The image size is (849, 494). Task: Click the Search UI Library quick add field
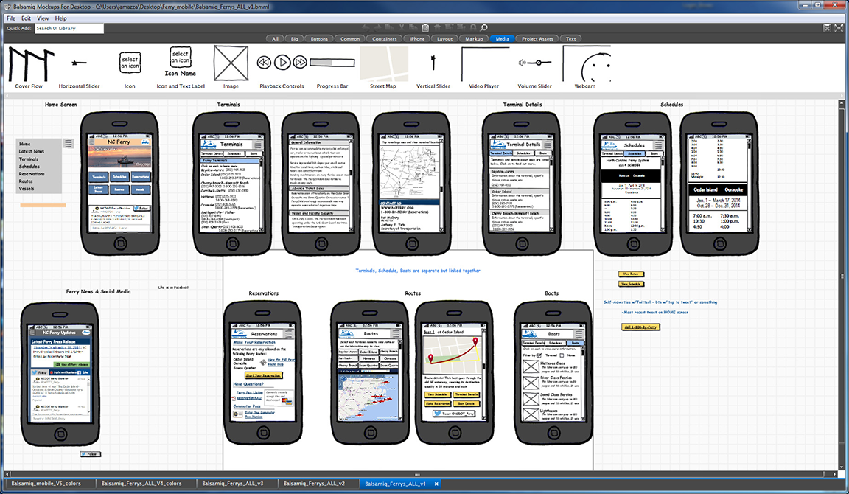point(69,28)
